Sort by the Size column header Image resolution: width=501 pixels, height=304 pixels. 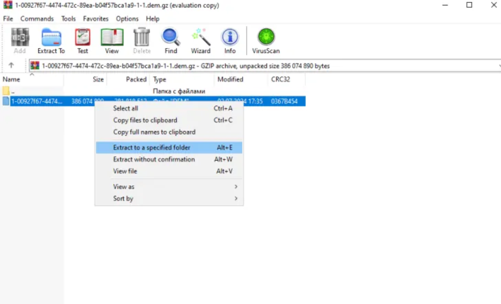pyautogui.click(x=85, y=79)
